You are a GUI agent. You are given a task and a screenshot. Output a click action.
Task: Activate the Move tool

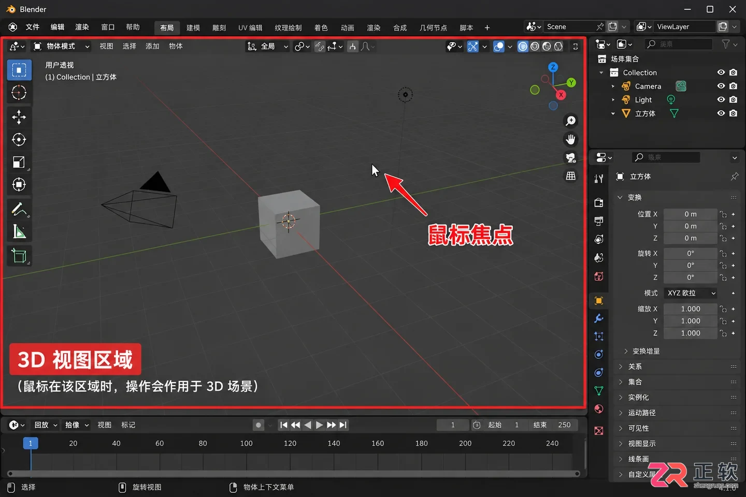[19, 117]
